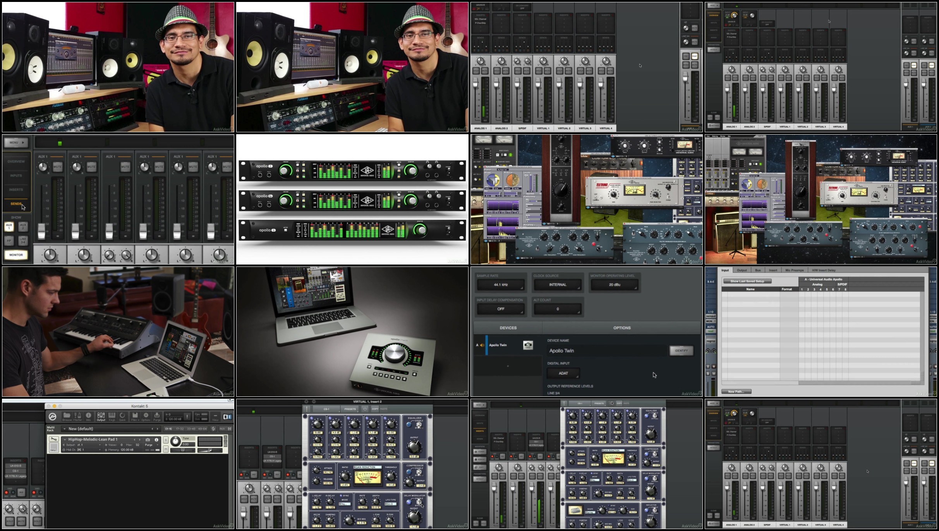Viewport: 939px width, 531px height.
Task: Load previous multi with New (default) left arrow
Action: click(x=152, y=429)
